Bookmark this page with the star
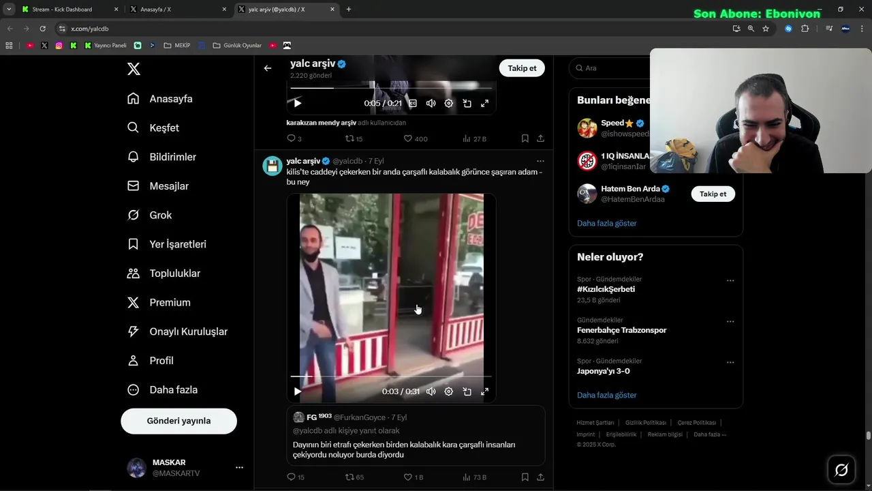The image size is (872, 491). (766, 29)
